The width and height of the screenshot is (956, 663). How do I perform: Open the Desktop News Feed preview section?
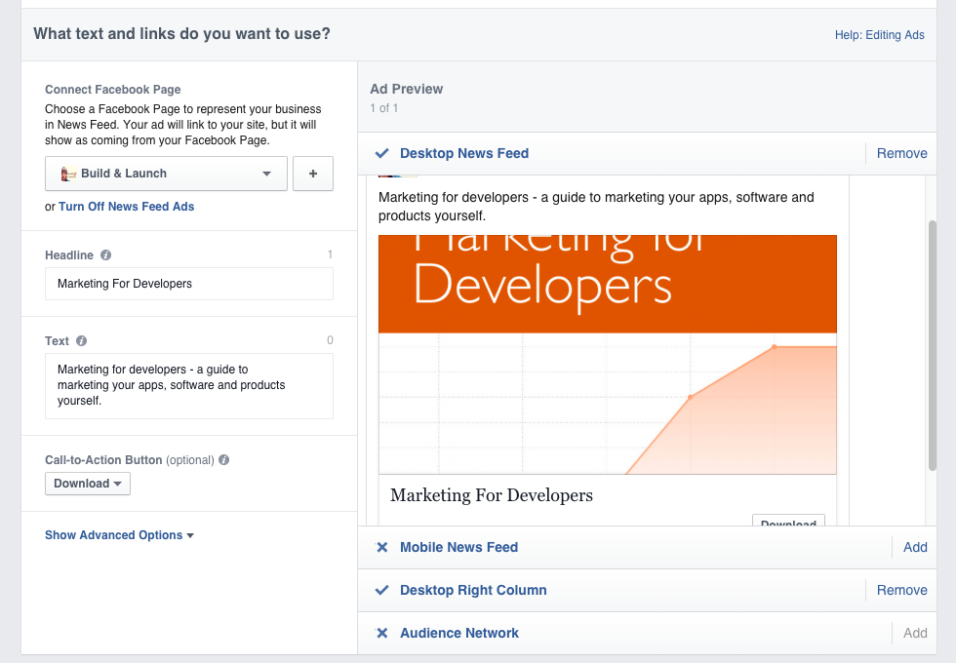point(464,154)
